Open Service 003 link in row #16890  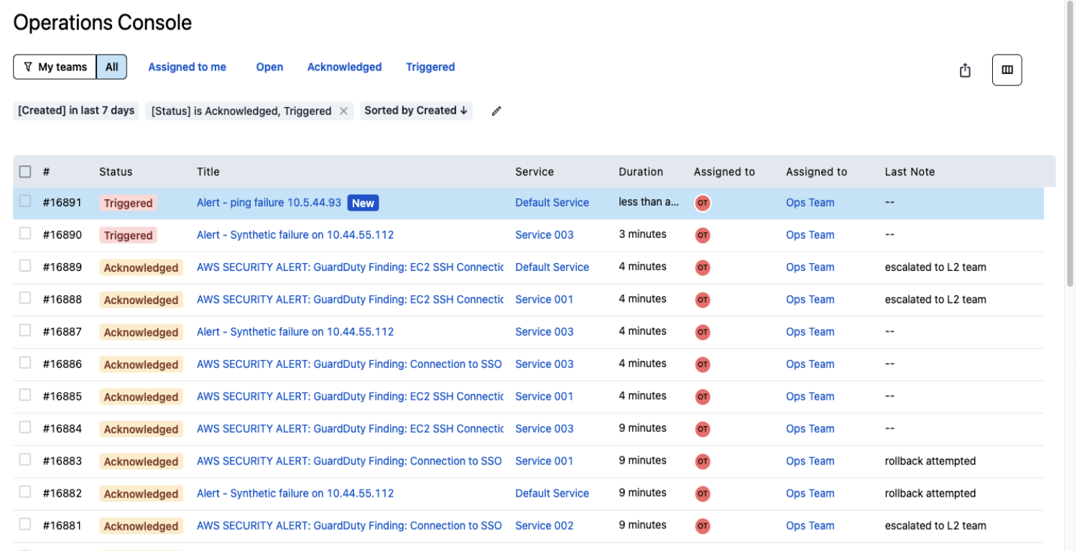click(x=545, y=235)
